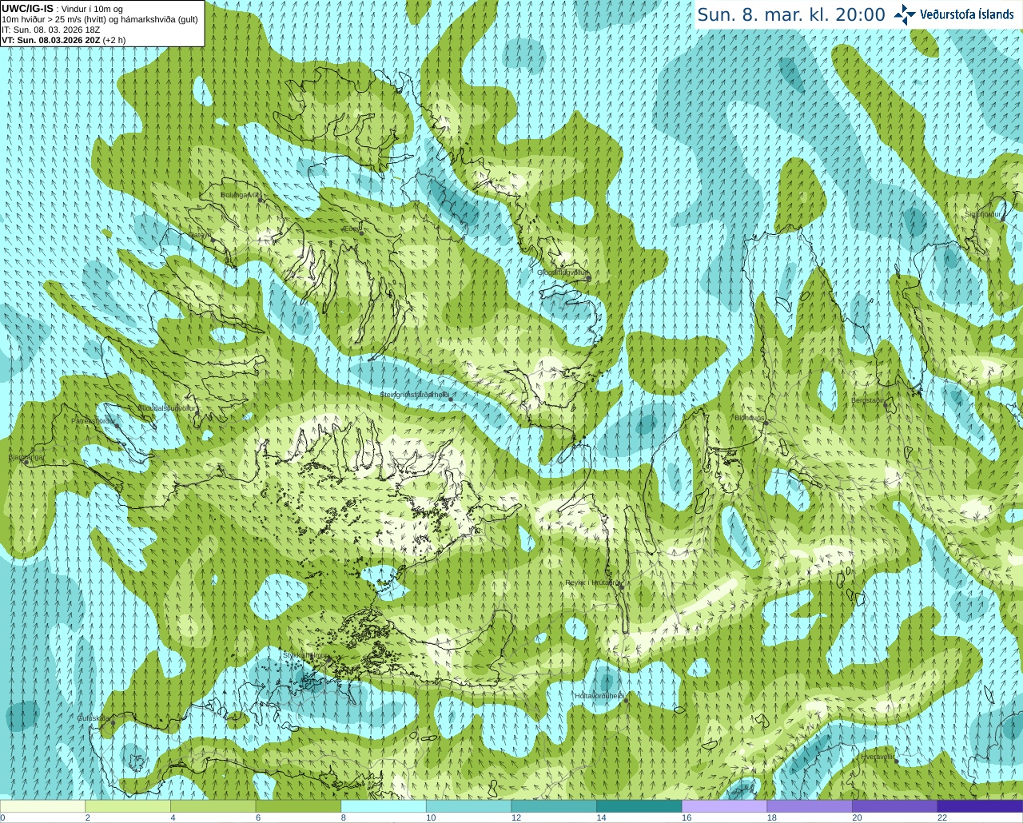Select the Blönduós station label
The height and width of the screenshot is (823, 1023).
click(750, 418)
